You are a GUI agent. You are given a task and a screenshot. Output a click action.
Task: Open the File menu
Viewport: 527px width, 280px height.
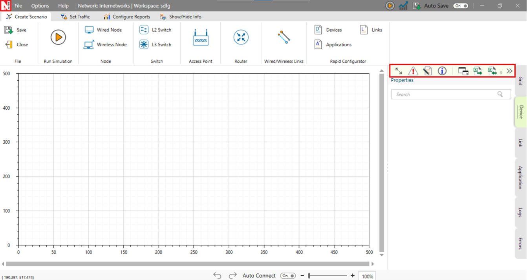click(18, 6)
